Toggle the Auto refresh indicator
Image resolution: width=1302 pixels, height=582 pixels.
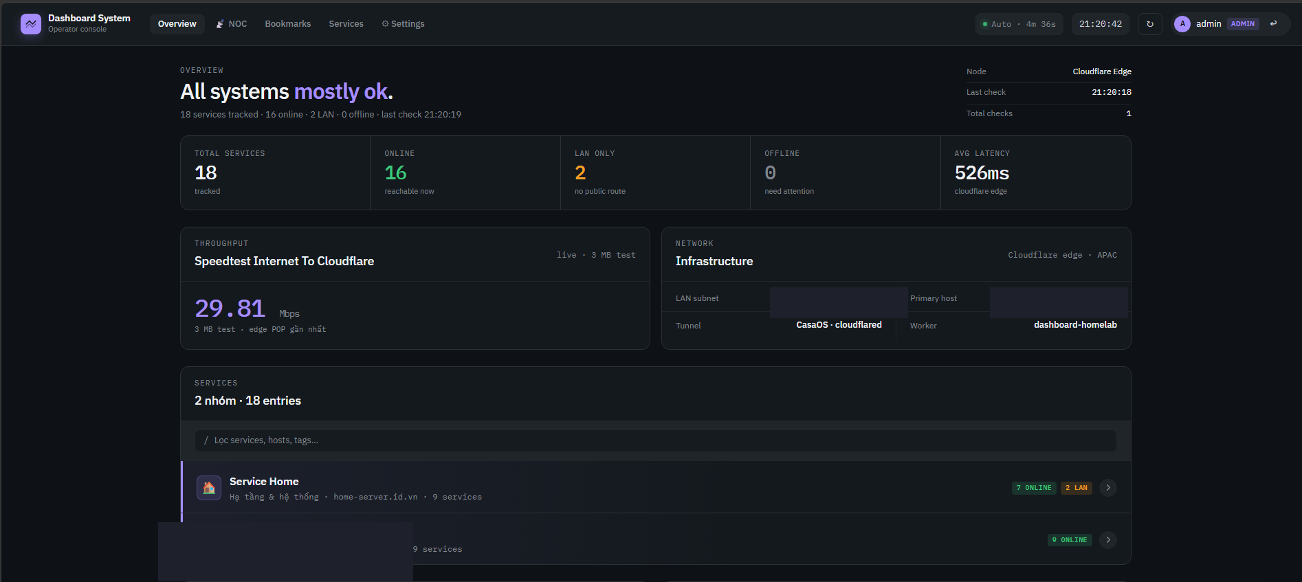[x=1019, y=24]
